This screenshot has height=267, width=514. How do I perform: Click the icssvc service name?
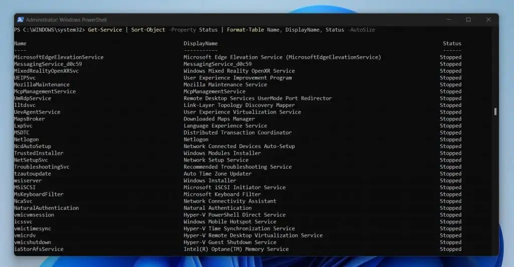[x=23, y=222]
